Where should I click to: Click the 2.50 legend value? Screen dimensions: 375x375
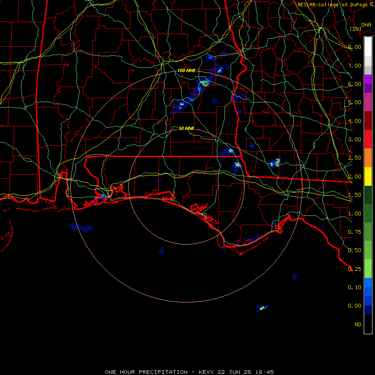(x=355, y=158)
